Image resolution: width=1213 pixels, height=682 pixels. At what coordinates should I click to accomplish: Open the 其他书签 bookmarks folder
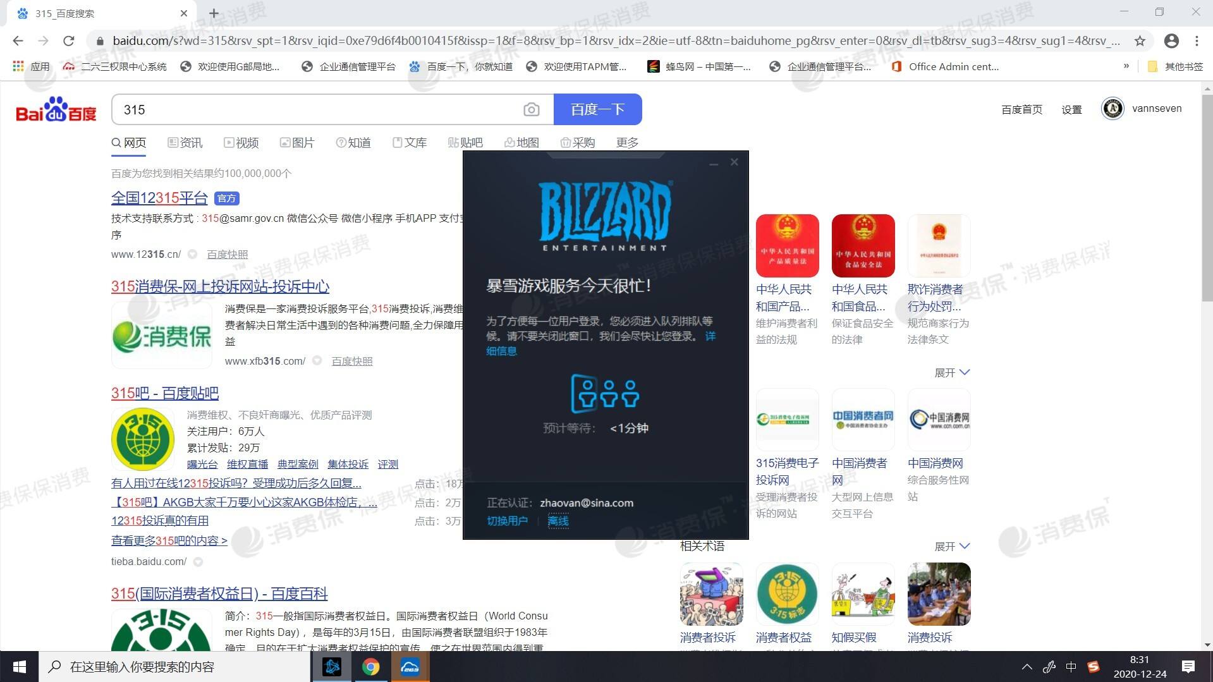click(x=1175, y=66)
